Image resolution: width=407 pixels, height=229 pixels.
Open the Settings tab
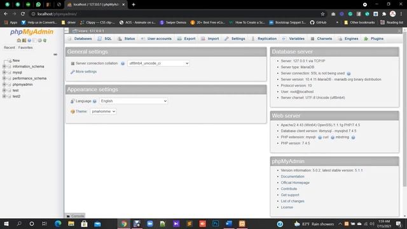235,39
